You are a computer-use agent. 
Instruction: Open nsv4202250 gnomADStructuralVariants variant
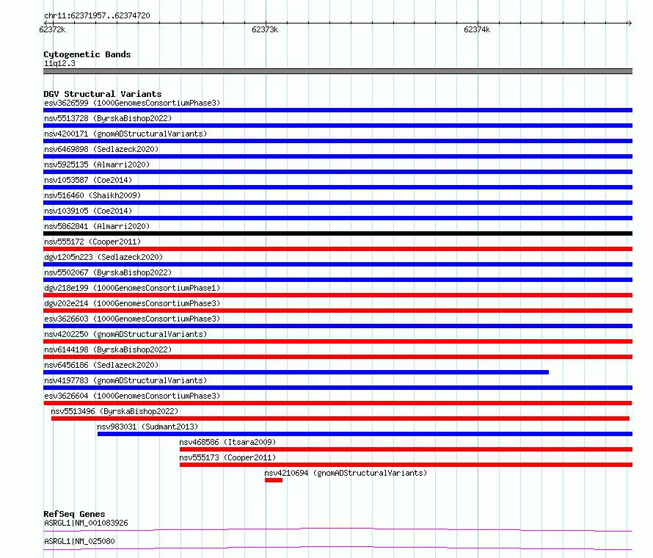tap(125, 334)
